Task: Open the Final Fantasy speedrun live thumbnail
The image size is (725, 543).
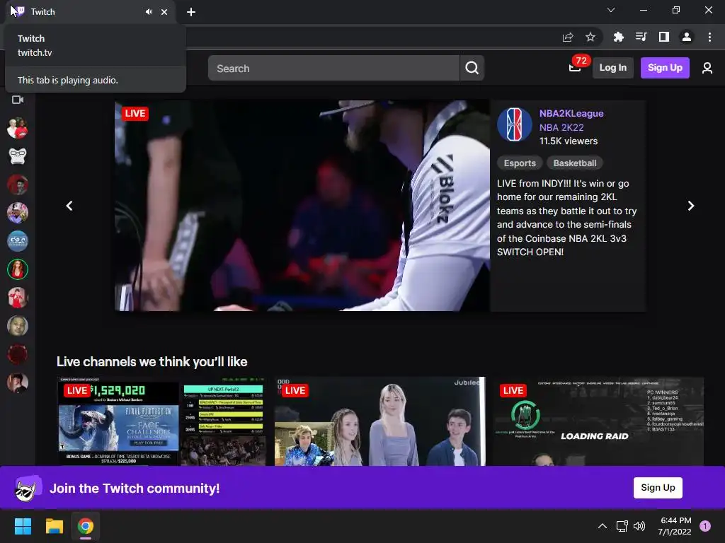Action: click(161, 421)
